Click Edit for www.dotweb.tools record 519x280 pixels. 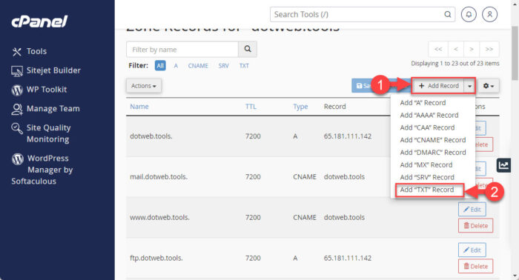[x=472, y=209]
